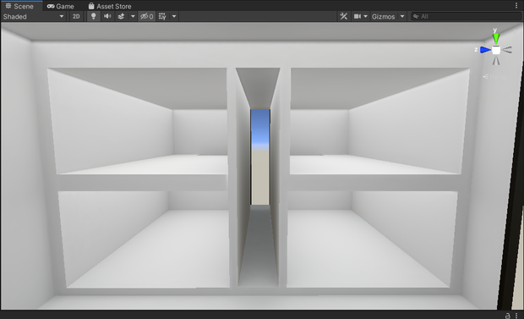Toggle scene audio with the speaker icon
The height and width of the screenshot is (319, 524).
(107, 16)
